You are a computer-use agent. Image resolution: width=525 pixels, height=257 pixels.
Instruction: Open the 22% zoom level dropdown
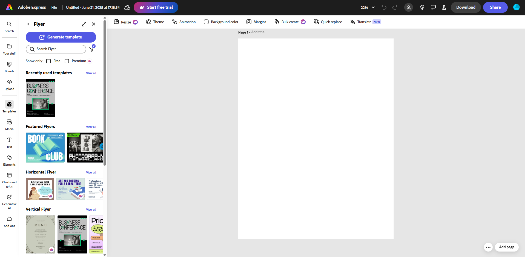(x=368, y=7)
